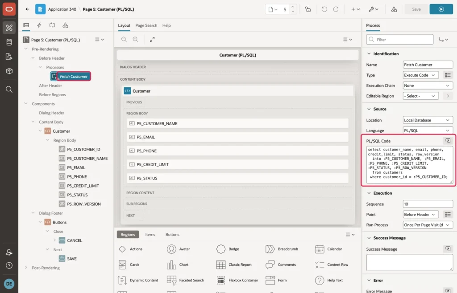Viewport: 457px width, 293px height.
Task: Open the Utilities wrench menu
Action: click(x=374, y=9)
